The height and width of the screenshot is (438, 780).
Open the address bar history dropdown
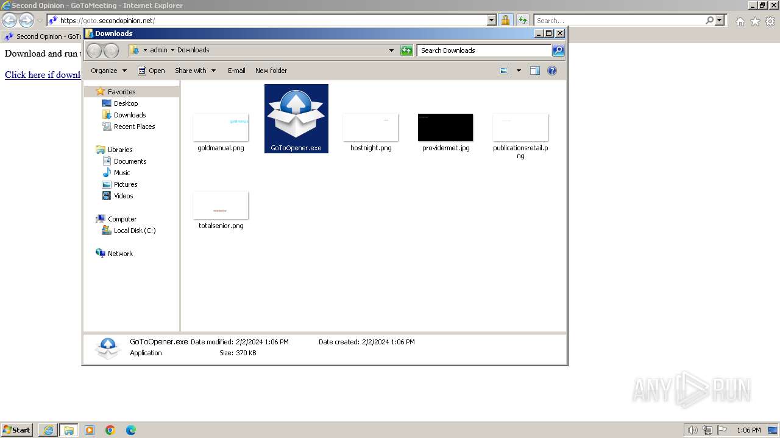coord(391,50)
